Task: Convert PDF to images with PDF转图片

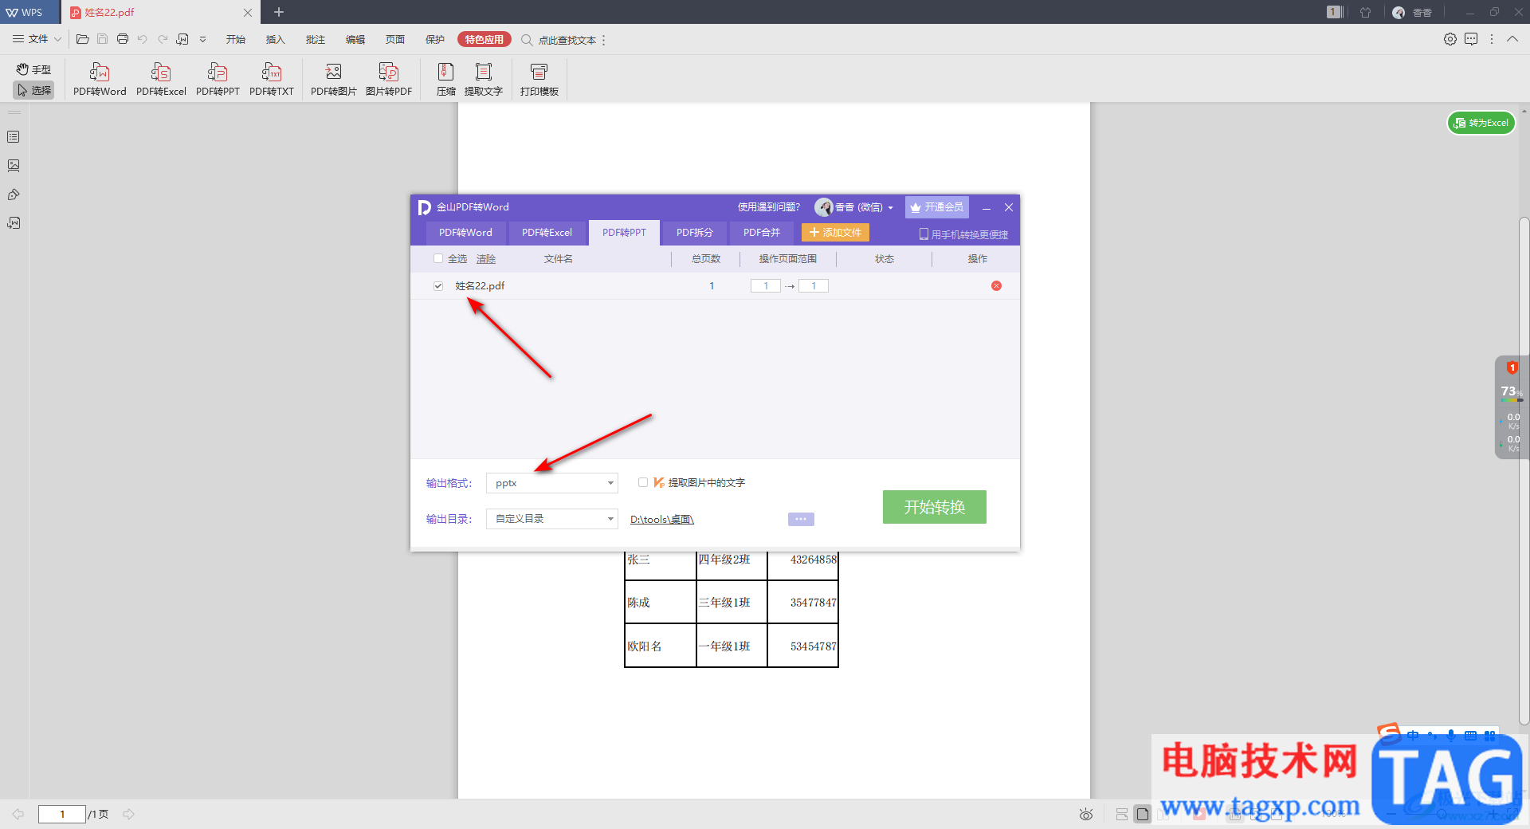Action: coord(334,80)
